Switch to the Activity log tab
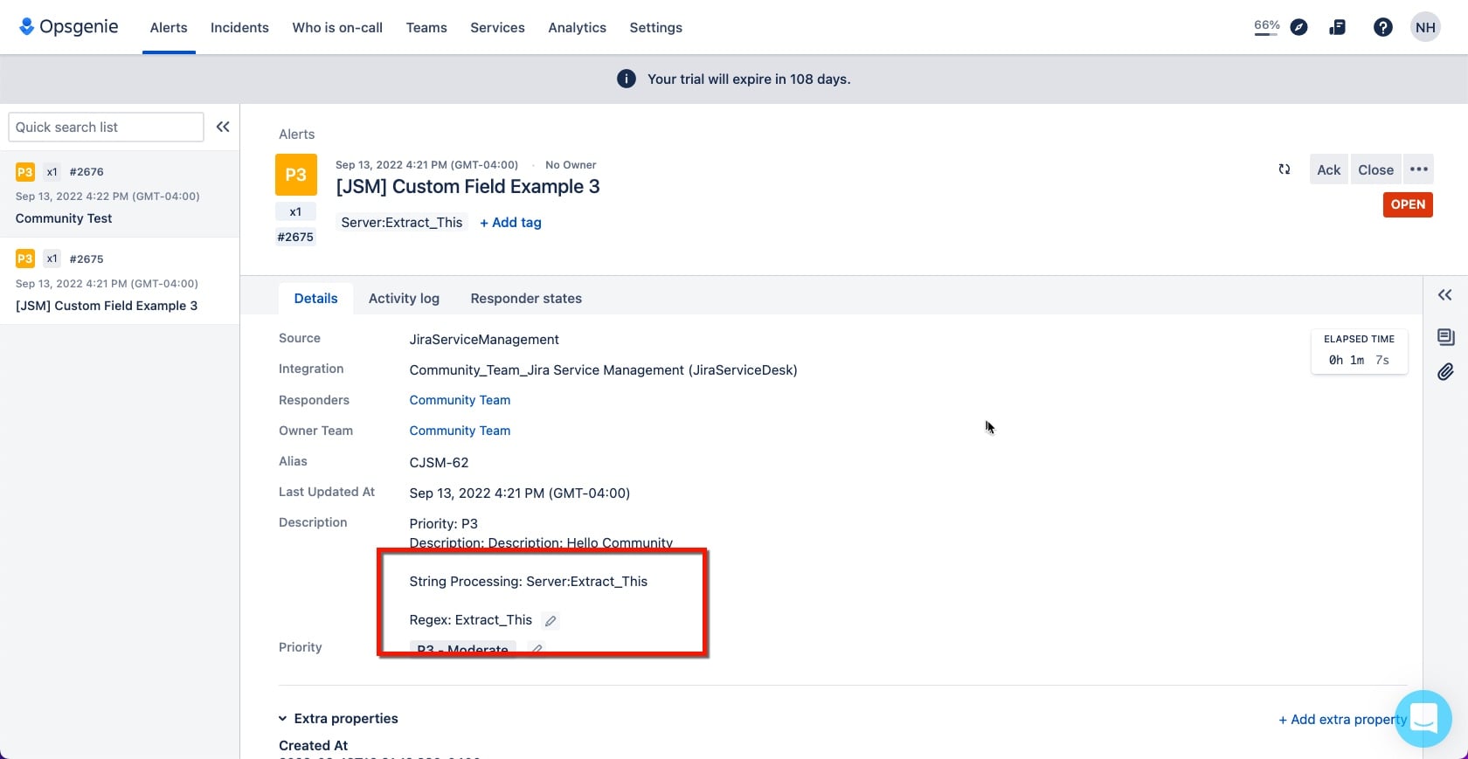The image size is (1468, 759). [x=404, y=299]
